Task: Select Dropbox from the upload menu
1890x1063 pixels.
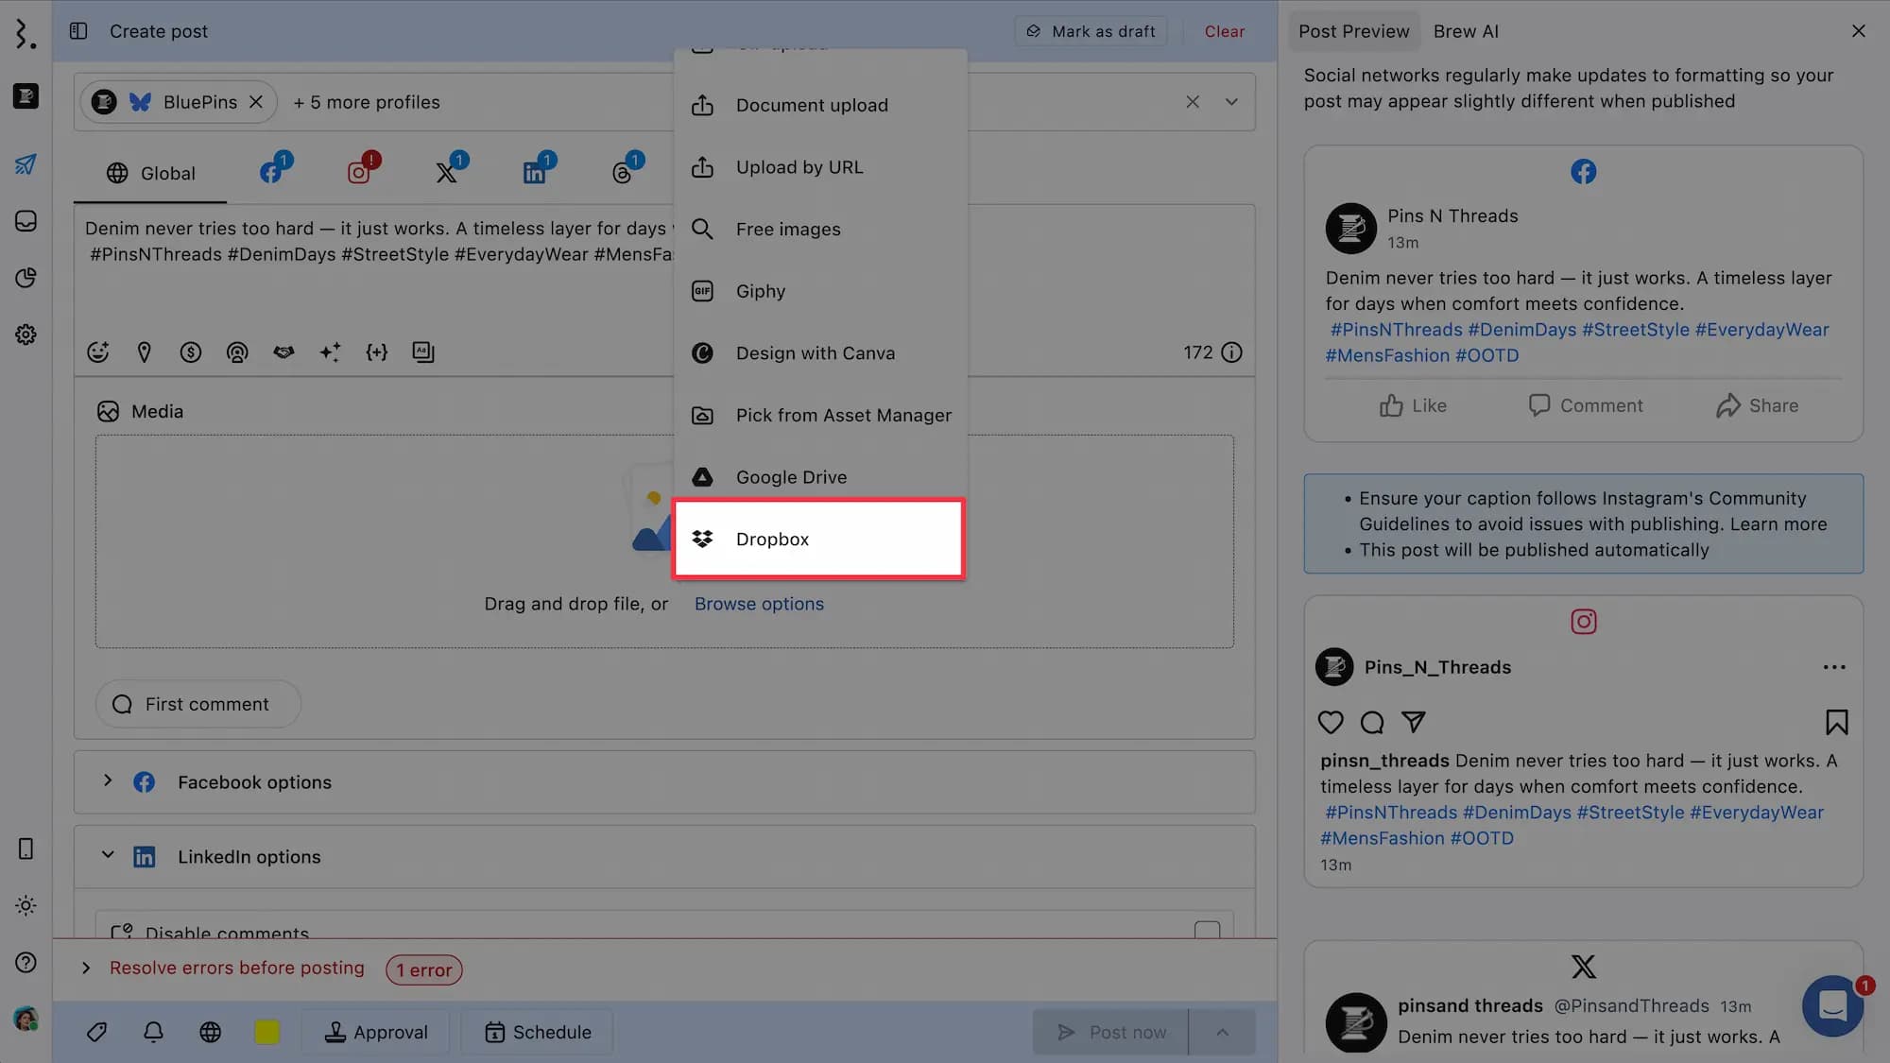Action: (x=818, y=539)
